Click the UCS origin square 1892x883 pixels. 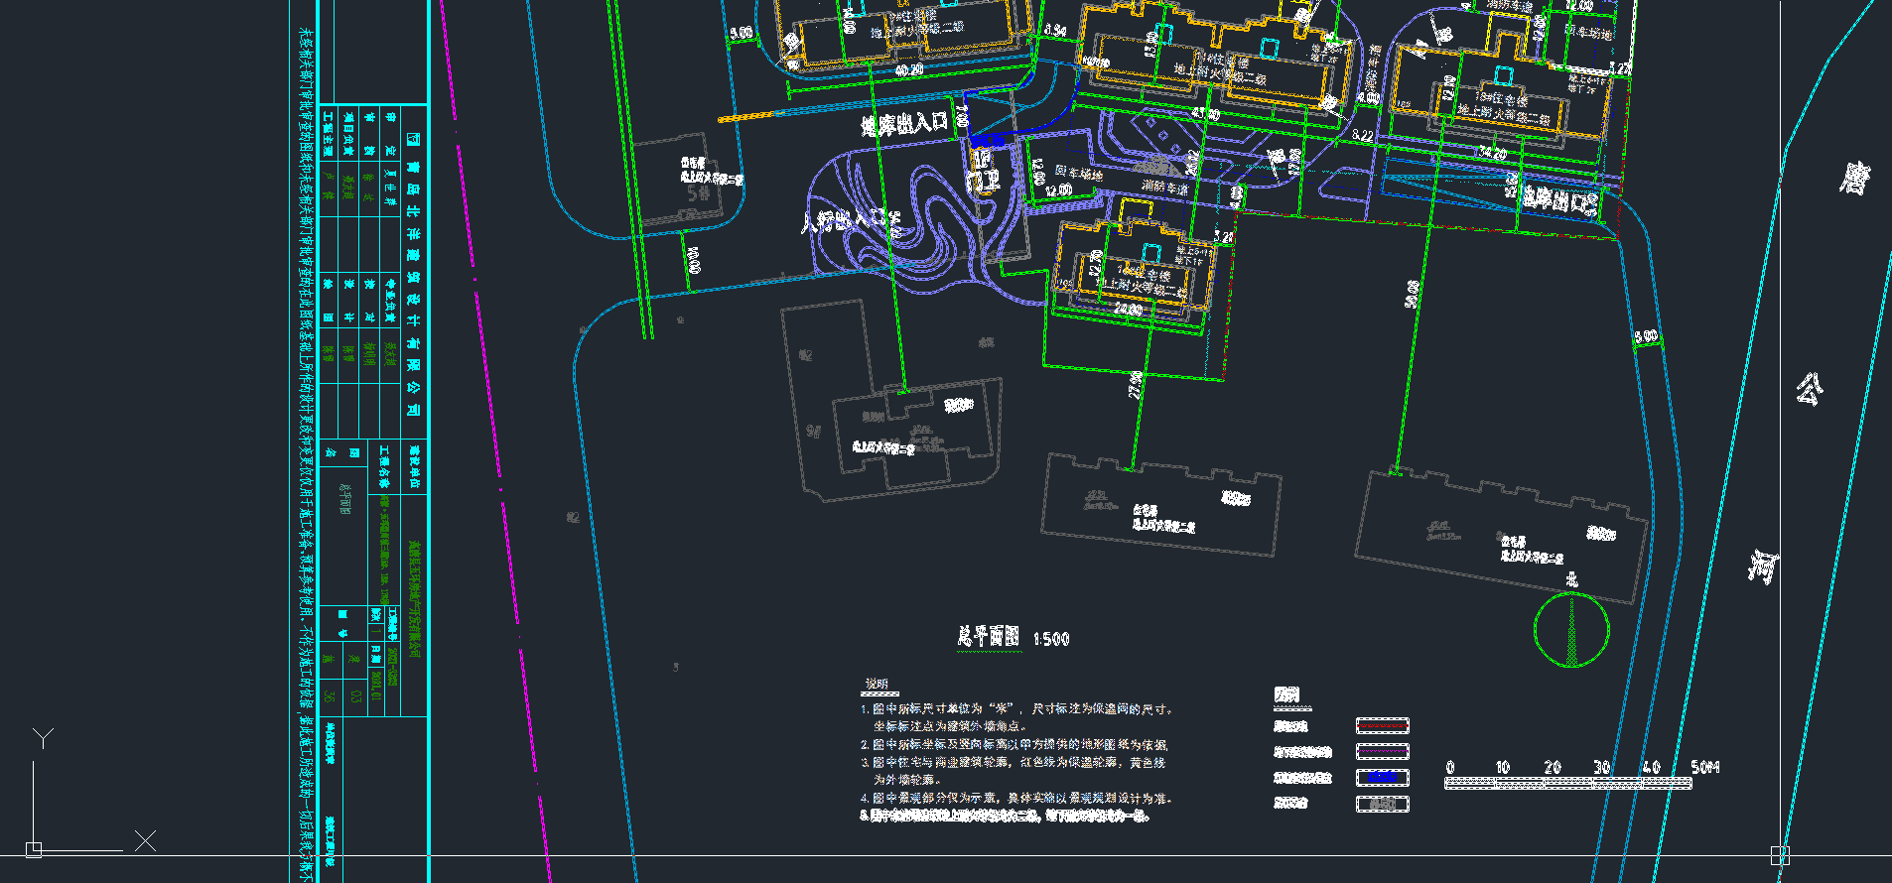(x=34, y=849)
